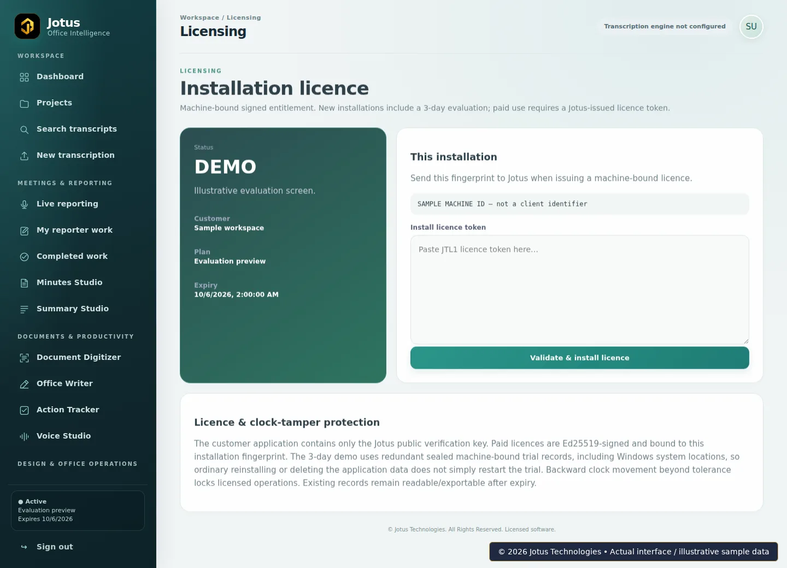Click the Action Tracker checkbox icon
The image size is (787, 568).
point(24,410)
